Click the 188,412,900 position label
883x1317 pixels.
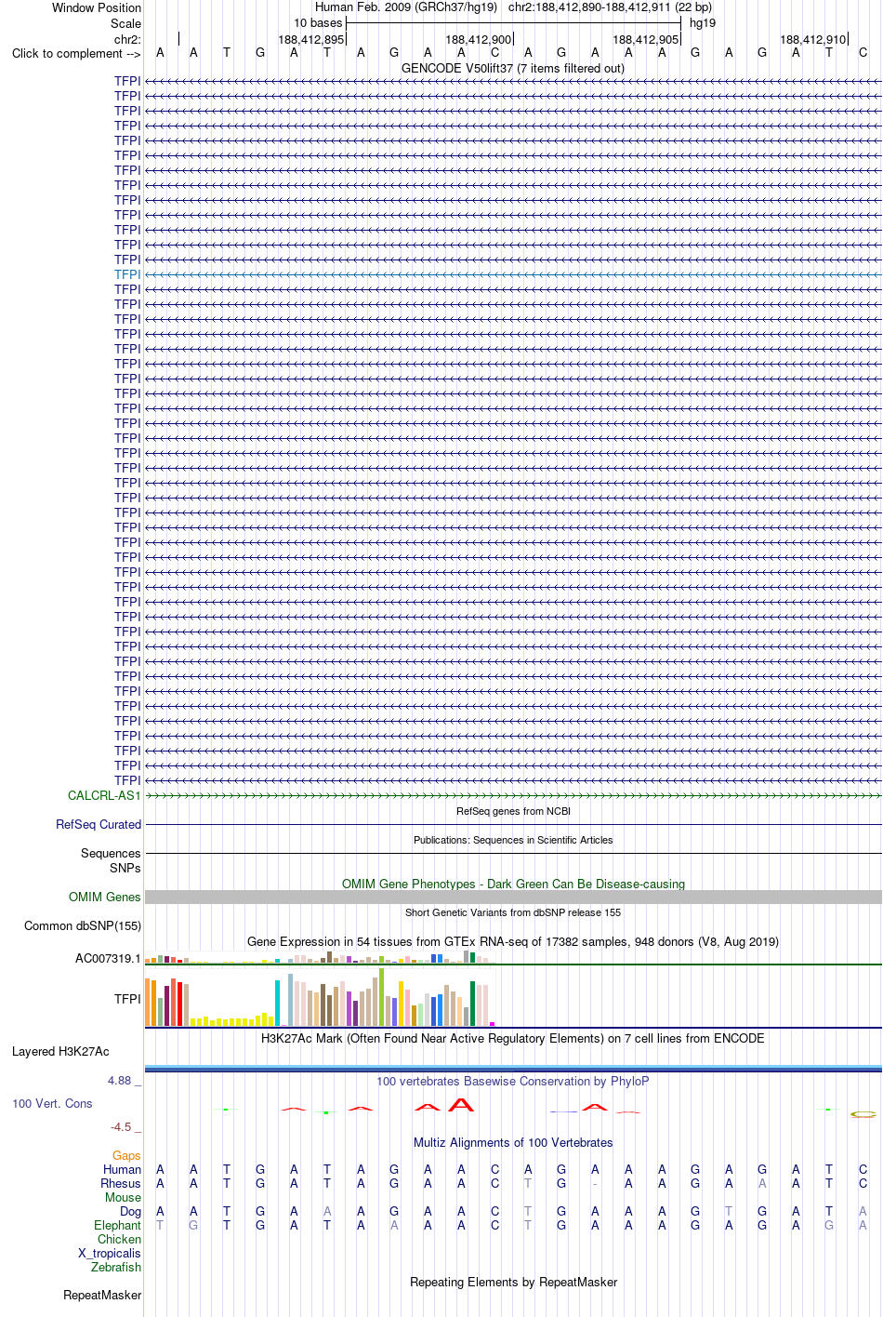point(479,39)
